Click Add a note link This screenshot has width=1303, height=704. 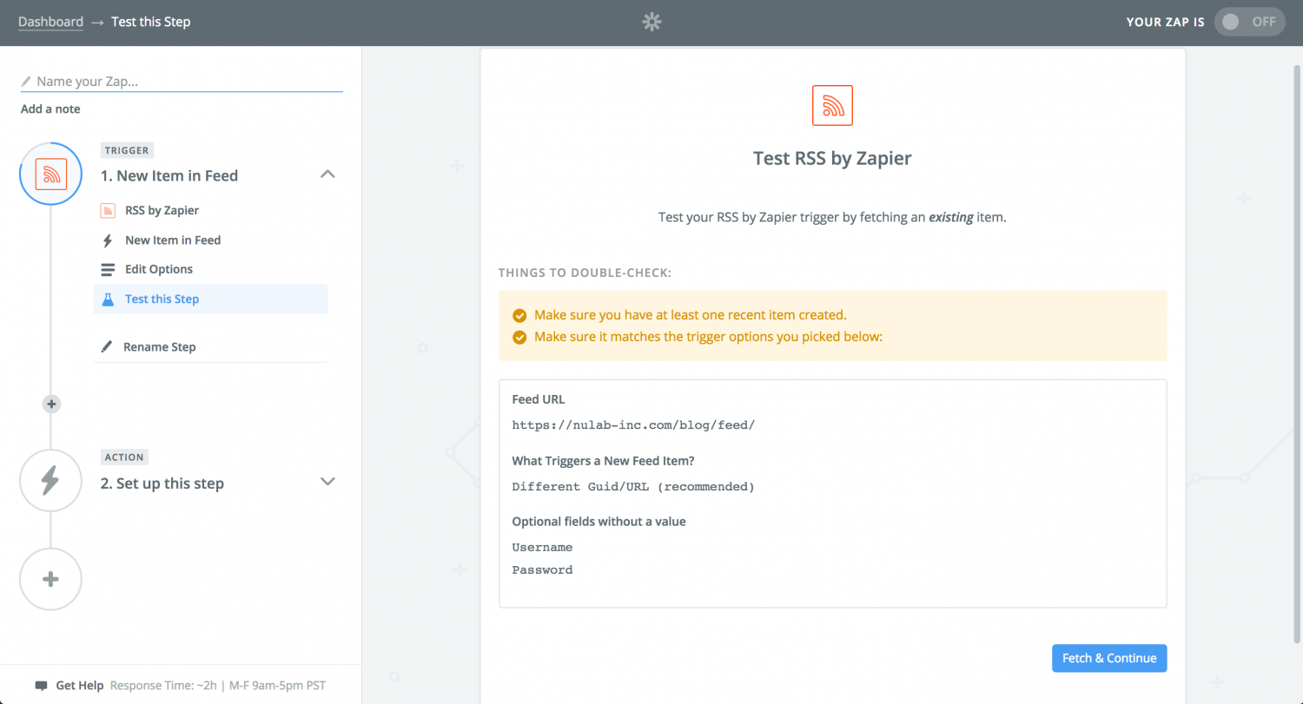click(x=50, y=109)
